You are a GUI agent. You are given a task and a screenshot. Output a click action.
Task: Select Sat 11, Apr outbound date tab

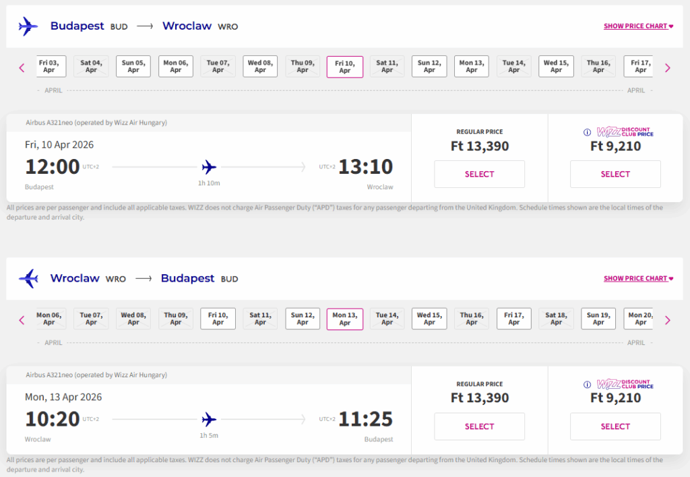tap(387, 67)
